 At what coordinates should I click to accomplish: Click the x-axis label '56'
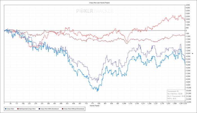(10, 103)
